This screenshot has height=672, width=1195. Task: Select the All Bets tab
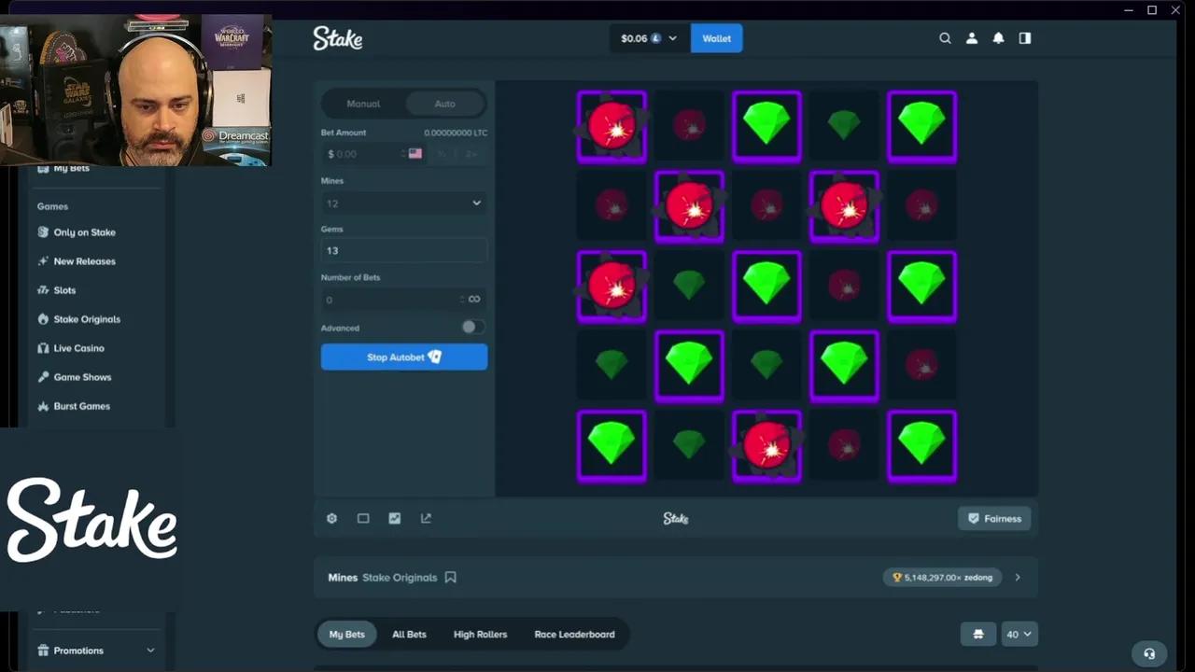tap(409, 635)
